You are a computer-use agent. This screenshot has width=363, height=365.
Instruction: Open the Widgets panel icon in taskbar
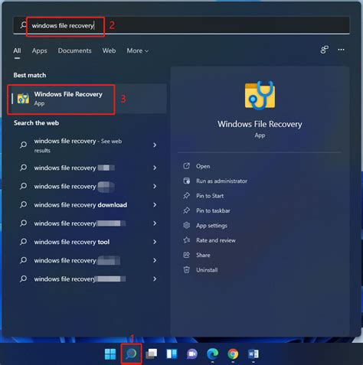tap(172, 354)
